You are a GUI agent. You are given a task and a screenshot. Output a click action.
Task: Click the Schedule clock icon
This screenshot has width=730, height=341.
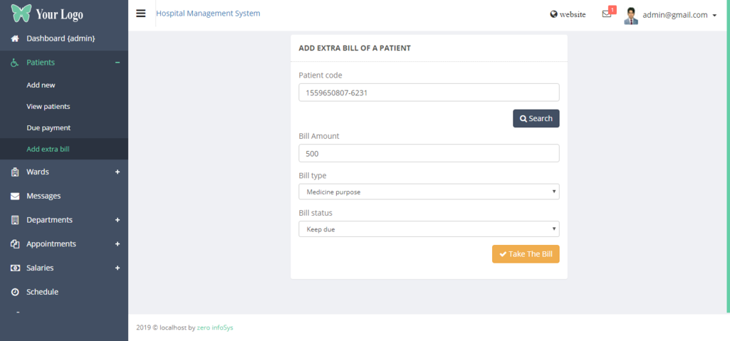pyautogui.click(x=15, y=292)
